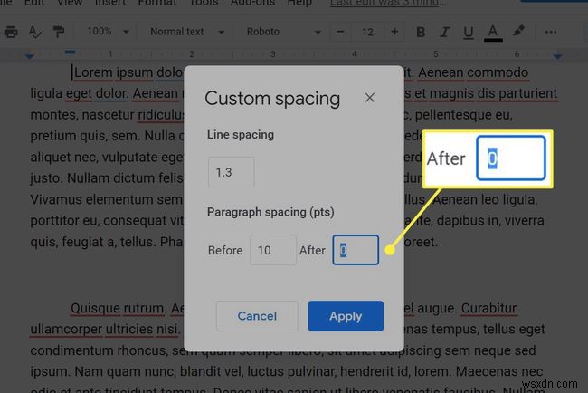The width and height of the screenshot is (588, 393).
Task: Toggle italic formatting
Action: point(444,33)
